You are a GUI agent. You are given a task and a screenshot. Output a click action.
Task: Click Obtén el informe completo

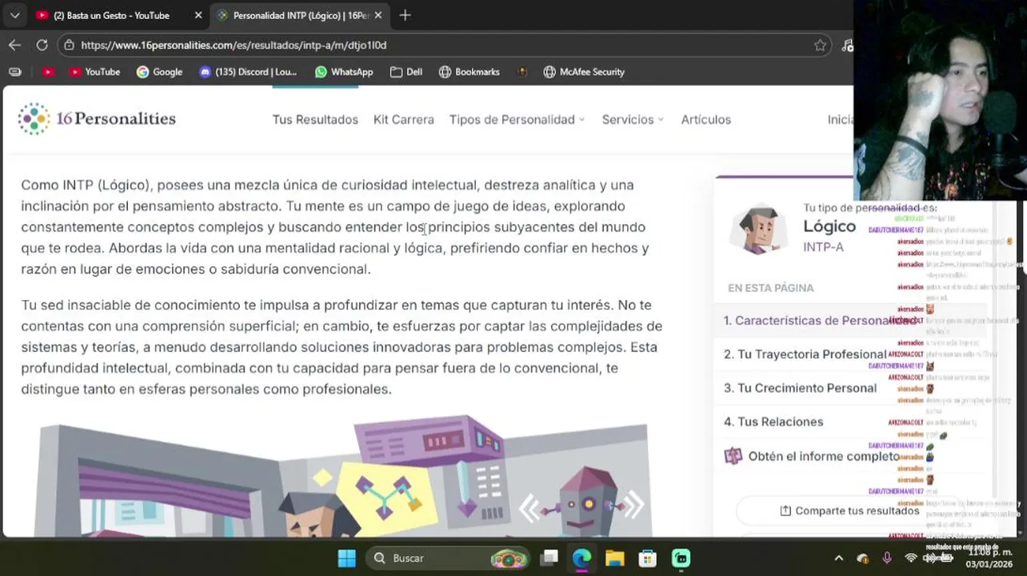tap(824, 456)
